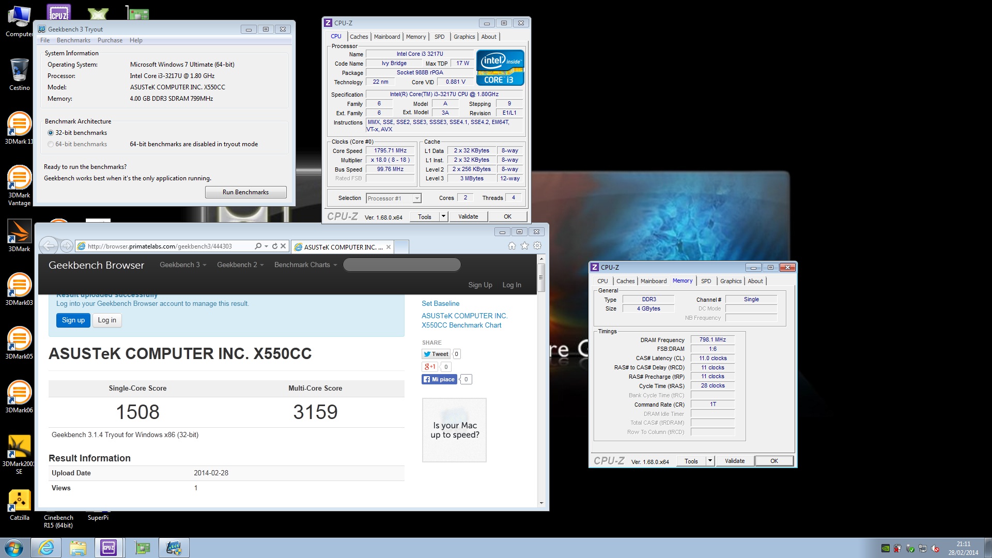
Task: Click the Is your Mac up to speed ad
Action: pos(454,430)
